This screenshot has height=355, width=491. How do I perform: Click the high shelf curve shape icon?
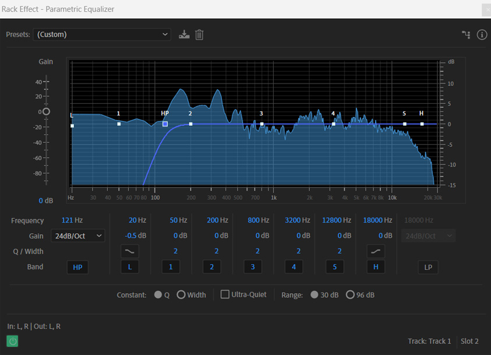point(375,251)
